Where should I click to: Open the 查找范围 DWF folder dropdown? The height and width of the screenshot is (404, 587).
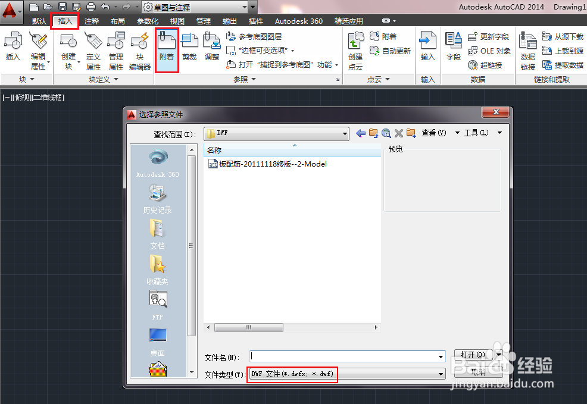tap(345, 133)
